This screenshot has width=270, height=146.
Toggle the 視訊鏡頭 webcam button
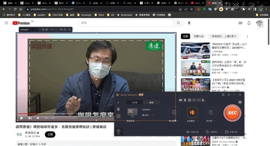point(174,112)
